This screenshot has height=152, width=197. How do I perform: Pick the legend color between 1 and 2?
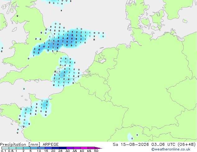click(20, 148)
